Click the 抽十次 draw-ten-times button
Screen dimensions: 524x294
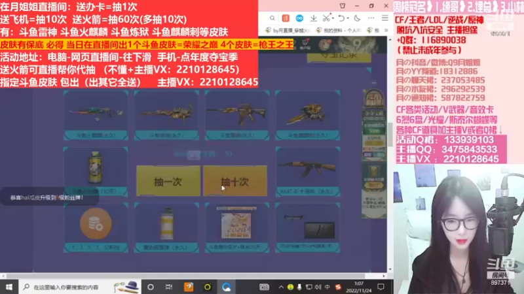pyautogui.click(x=235, y=181)
